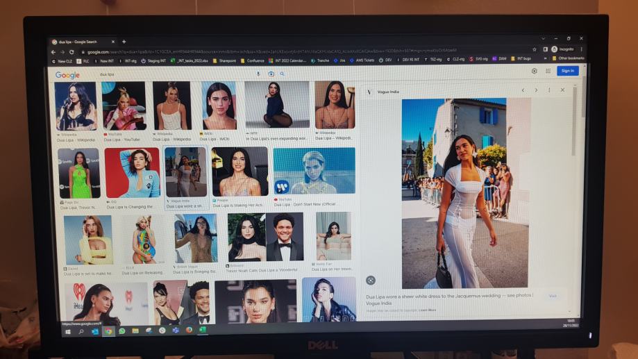The image size is (638, 359).
Task: Open Google quick settings gear
Action: click(535, 71)
